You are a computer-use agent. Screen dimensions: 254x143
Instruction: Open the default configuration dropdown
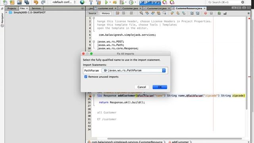[64, 2]
